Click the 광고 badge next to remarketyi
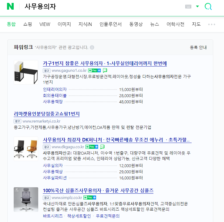 (17, 121)
